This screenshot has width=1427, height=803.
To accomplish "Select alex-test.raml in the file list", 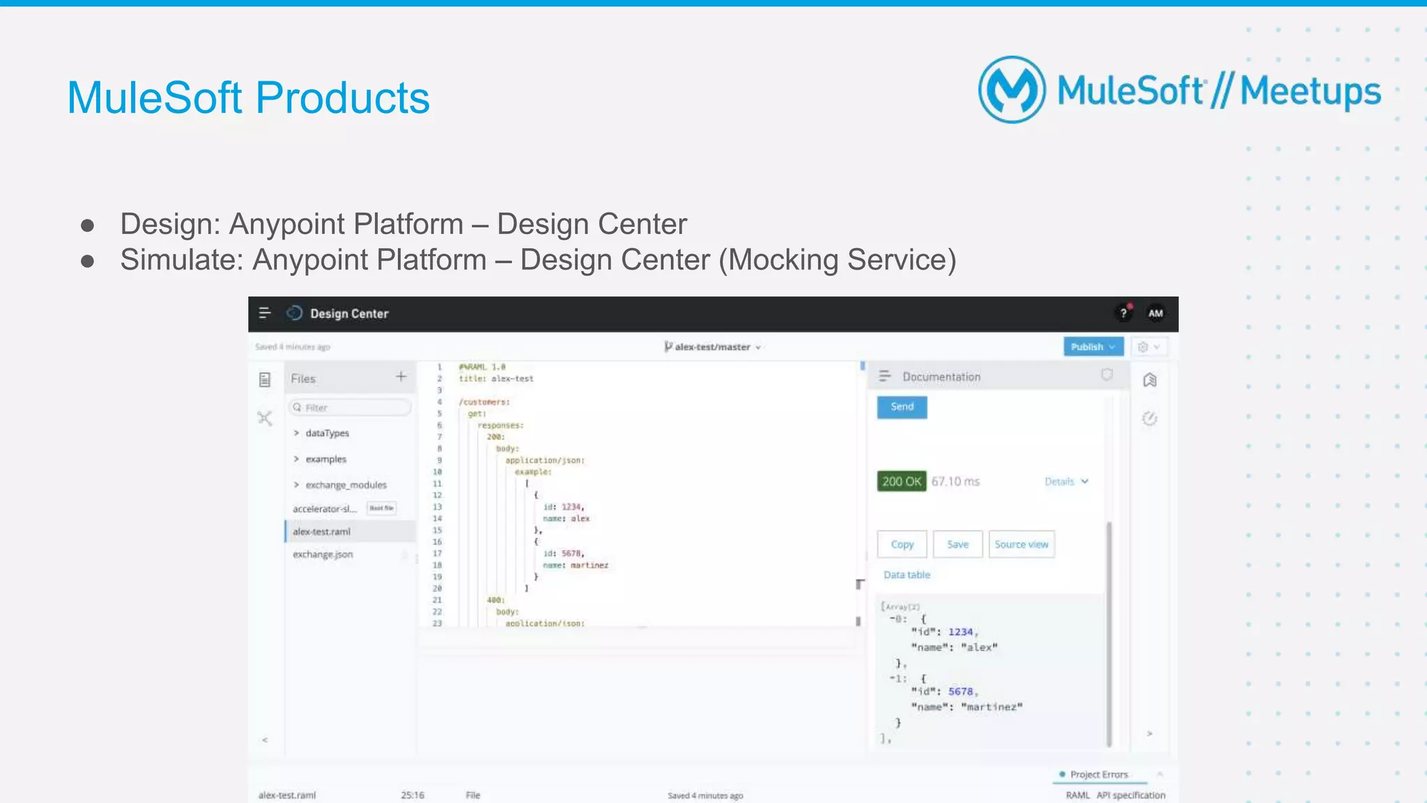I will 322,531.
